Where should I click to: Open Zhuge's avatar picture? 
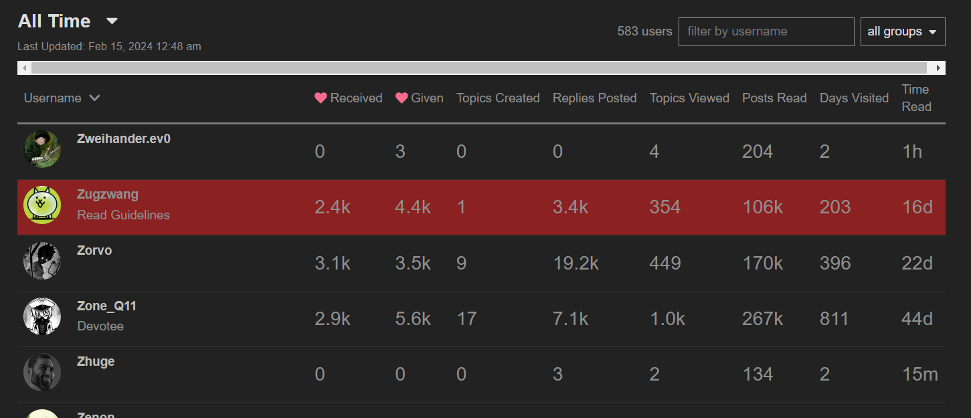click(x=42, y=372)
